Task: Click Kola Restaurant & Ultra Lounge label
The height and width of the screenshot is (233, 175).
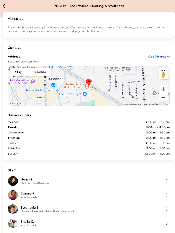Action: tap(74, 86)
